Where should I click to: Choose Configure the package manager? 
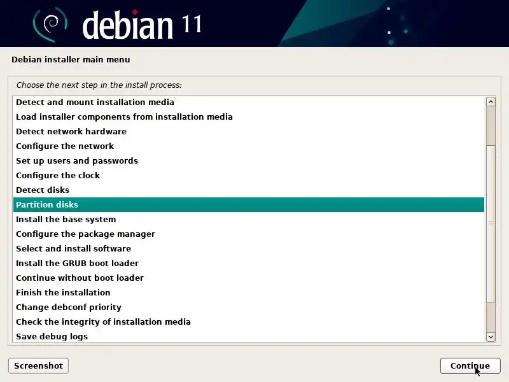[249, 234]
